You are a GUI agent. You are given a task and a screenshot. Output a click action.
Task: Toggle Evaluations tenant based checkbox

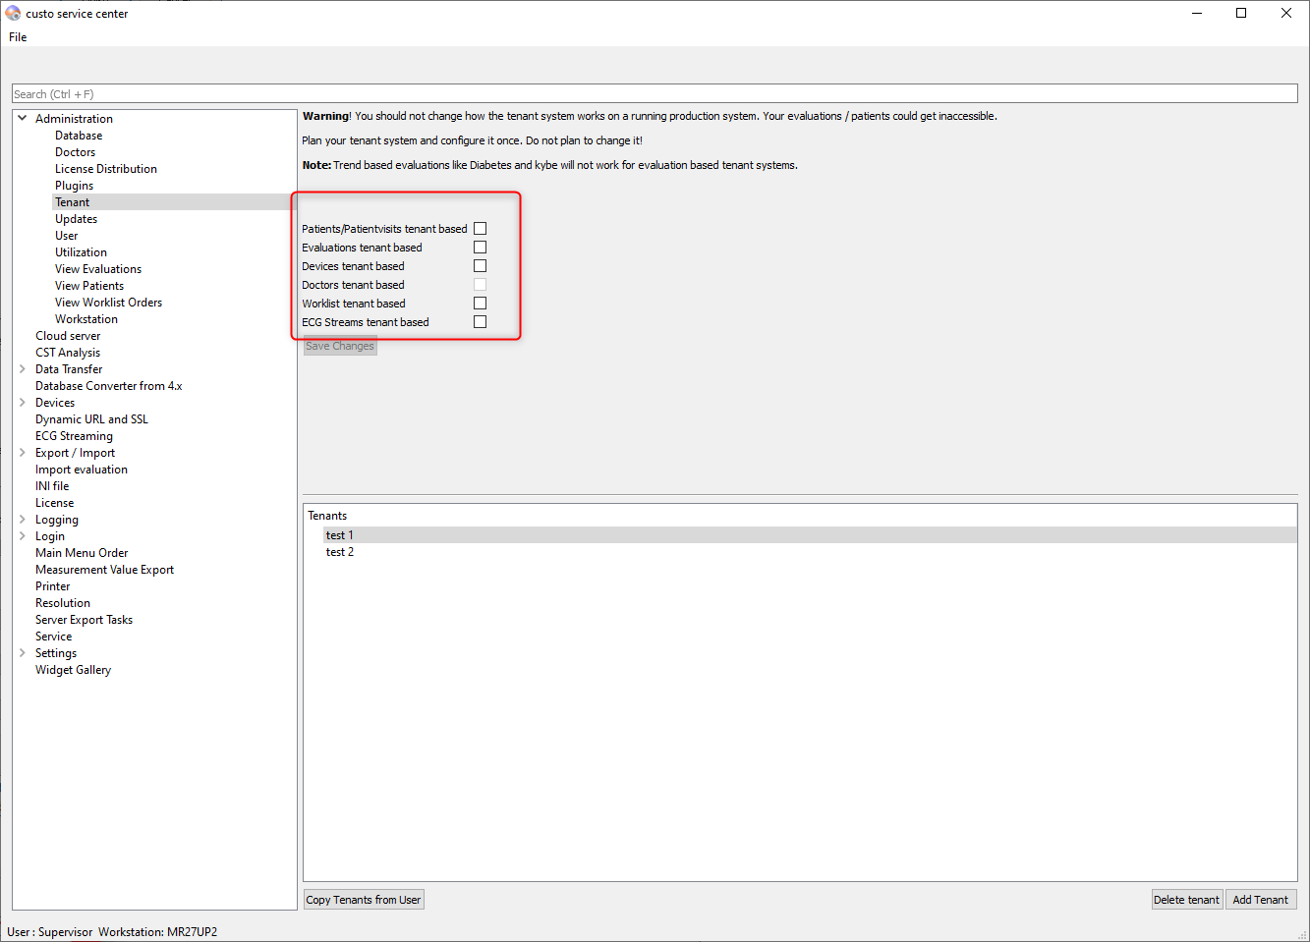(480, 248)
